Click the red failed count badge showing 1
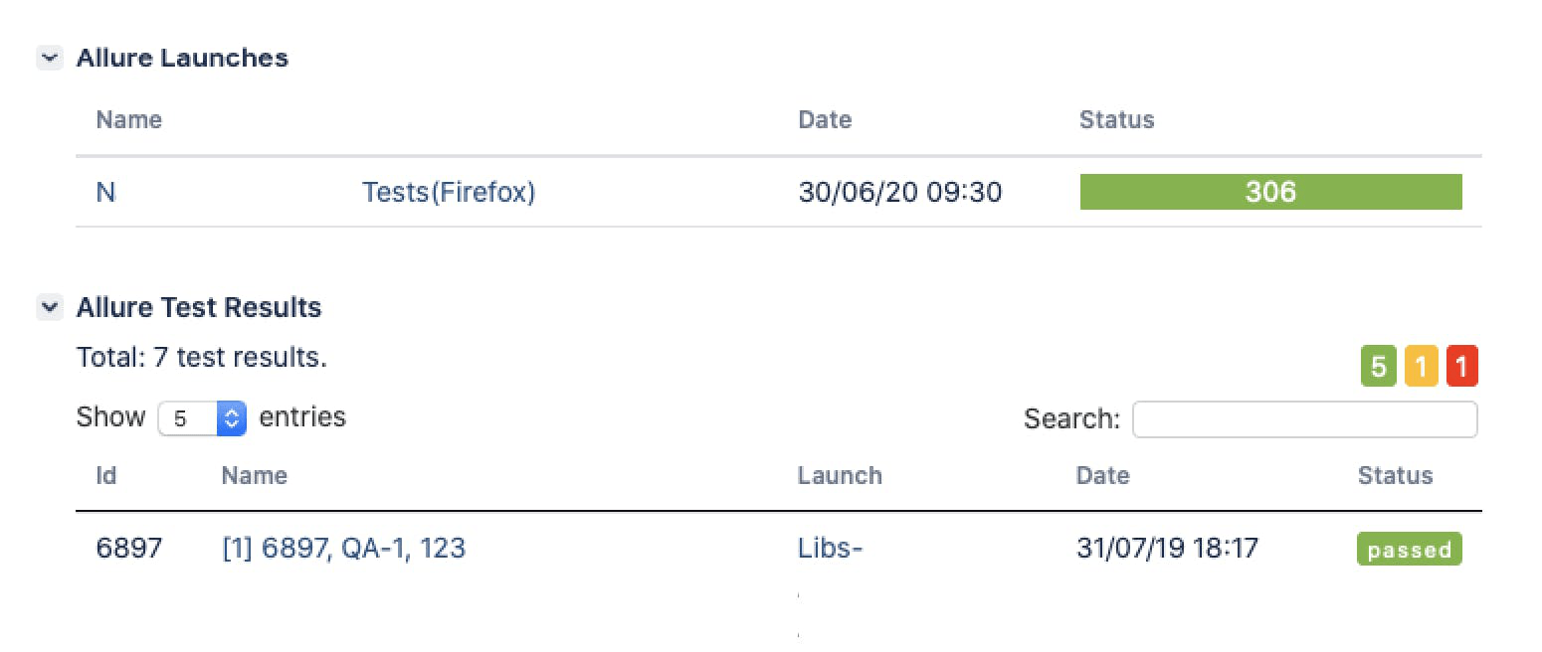The width and height of the screenshot is (1542, 652). 1461,365
